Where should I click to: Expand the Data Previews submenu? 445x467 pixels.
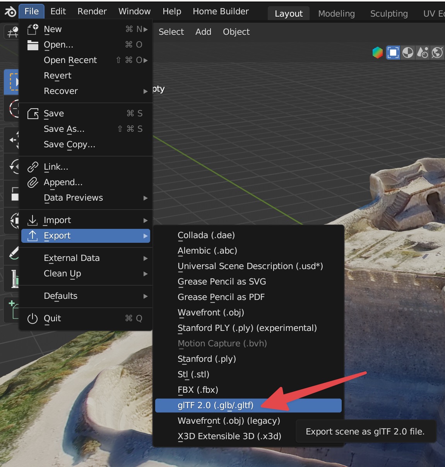tap(73, 198)
